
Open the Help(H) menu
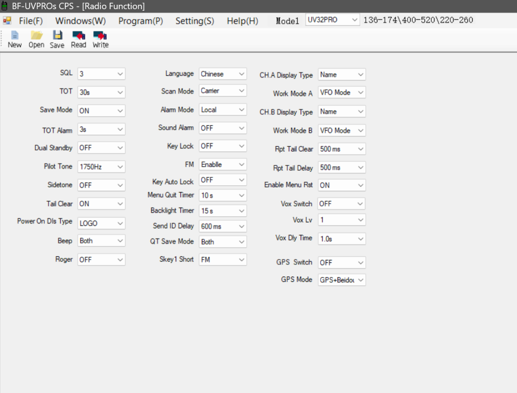pyautogui.click(x=242, y=21)
